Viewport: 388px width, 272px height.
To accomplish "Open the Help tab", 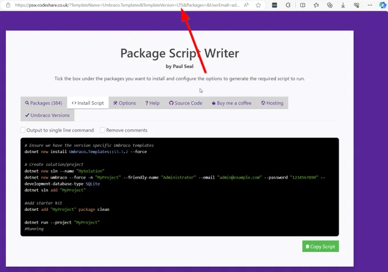I will (x=152, y=103).
